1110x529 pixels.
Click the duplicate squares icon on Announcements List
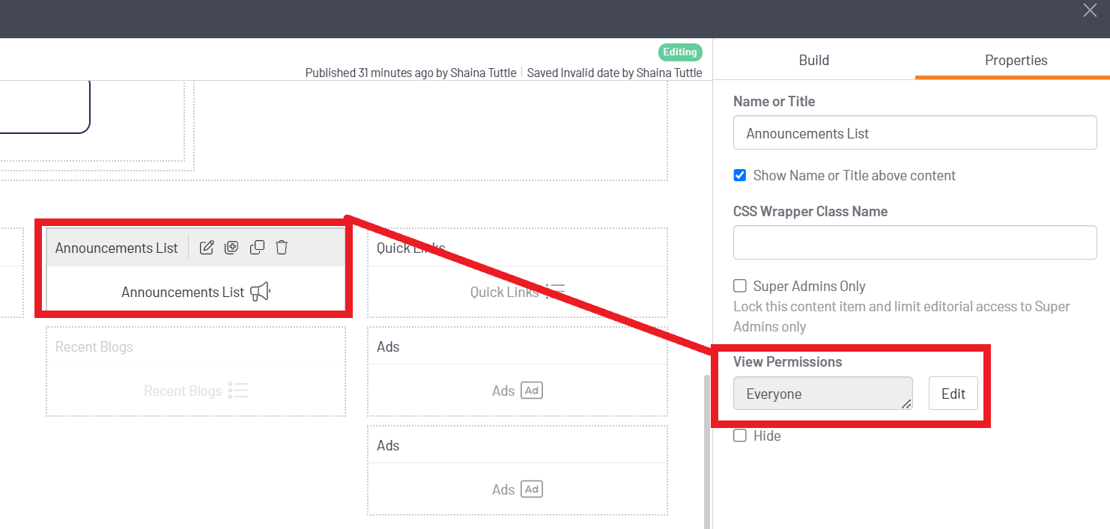point(257,248)
